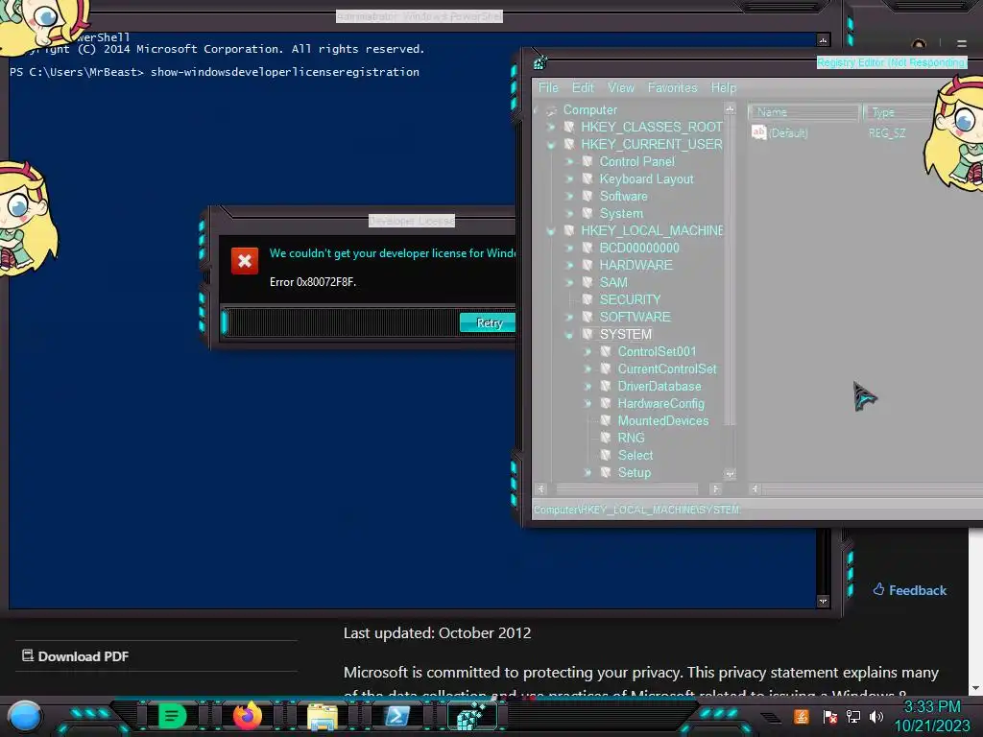
Task: Click folder icon of MountedDevices key
Action: [606, 420]
